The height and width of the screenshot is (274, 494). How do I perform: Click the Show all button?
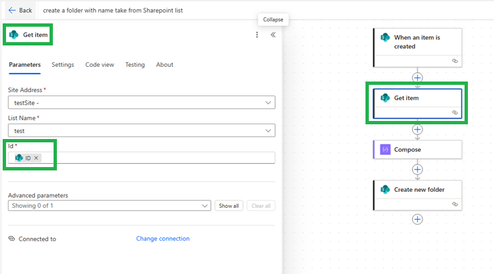(x=229, y=206)
